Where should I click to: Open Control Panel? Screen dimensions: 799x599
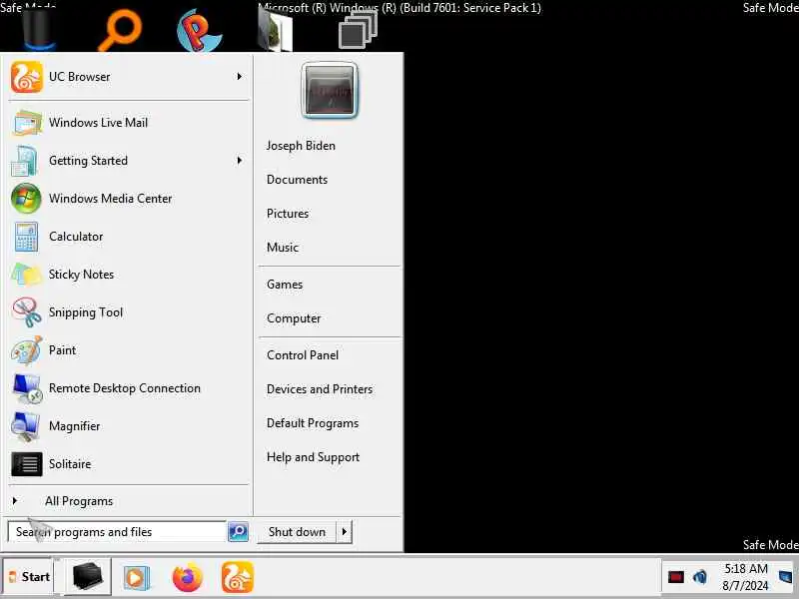303,355
